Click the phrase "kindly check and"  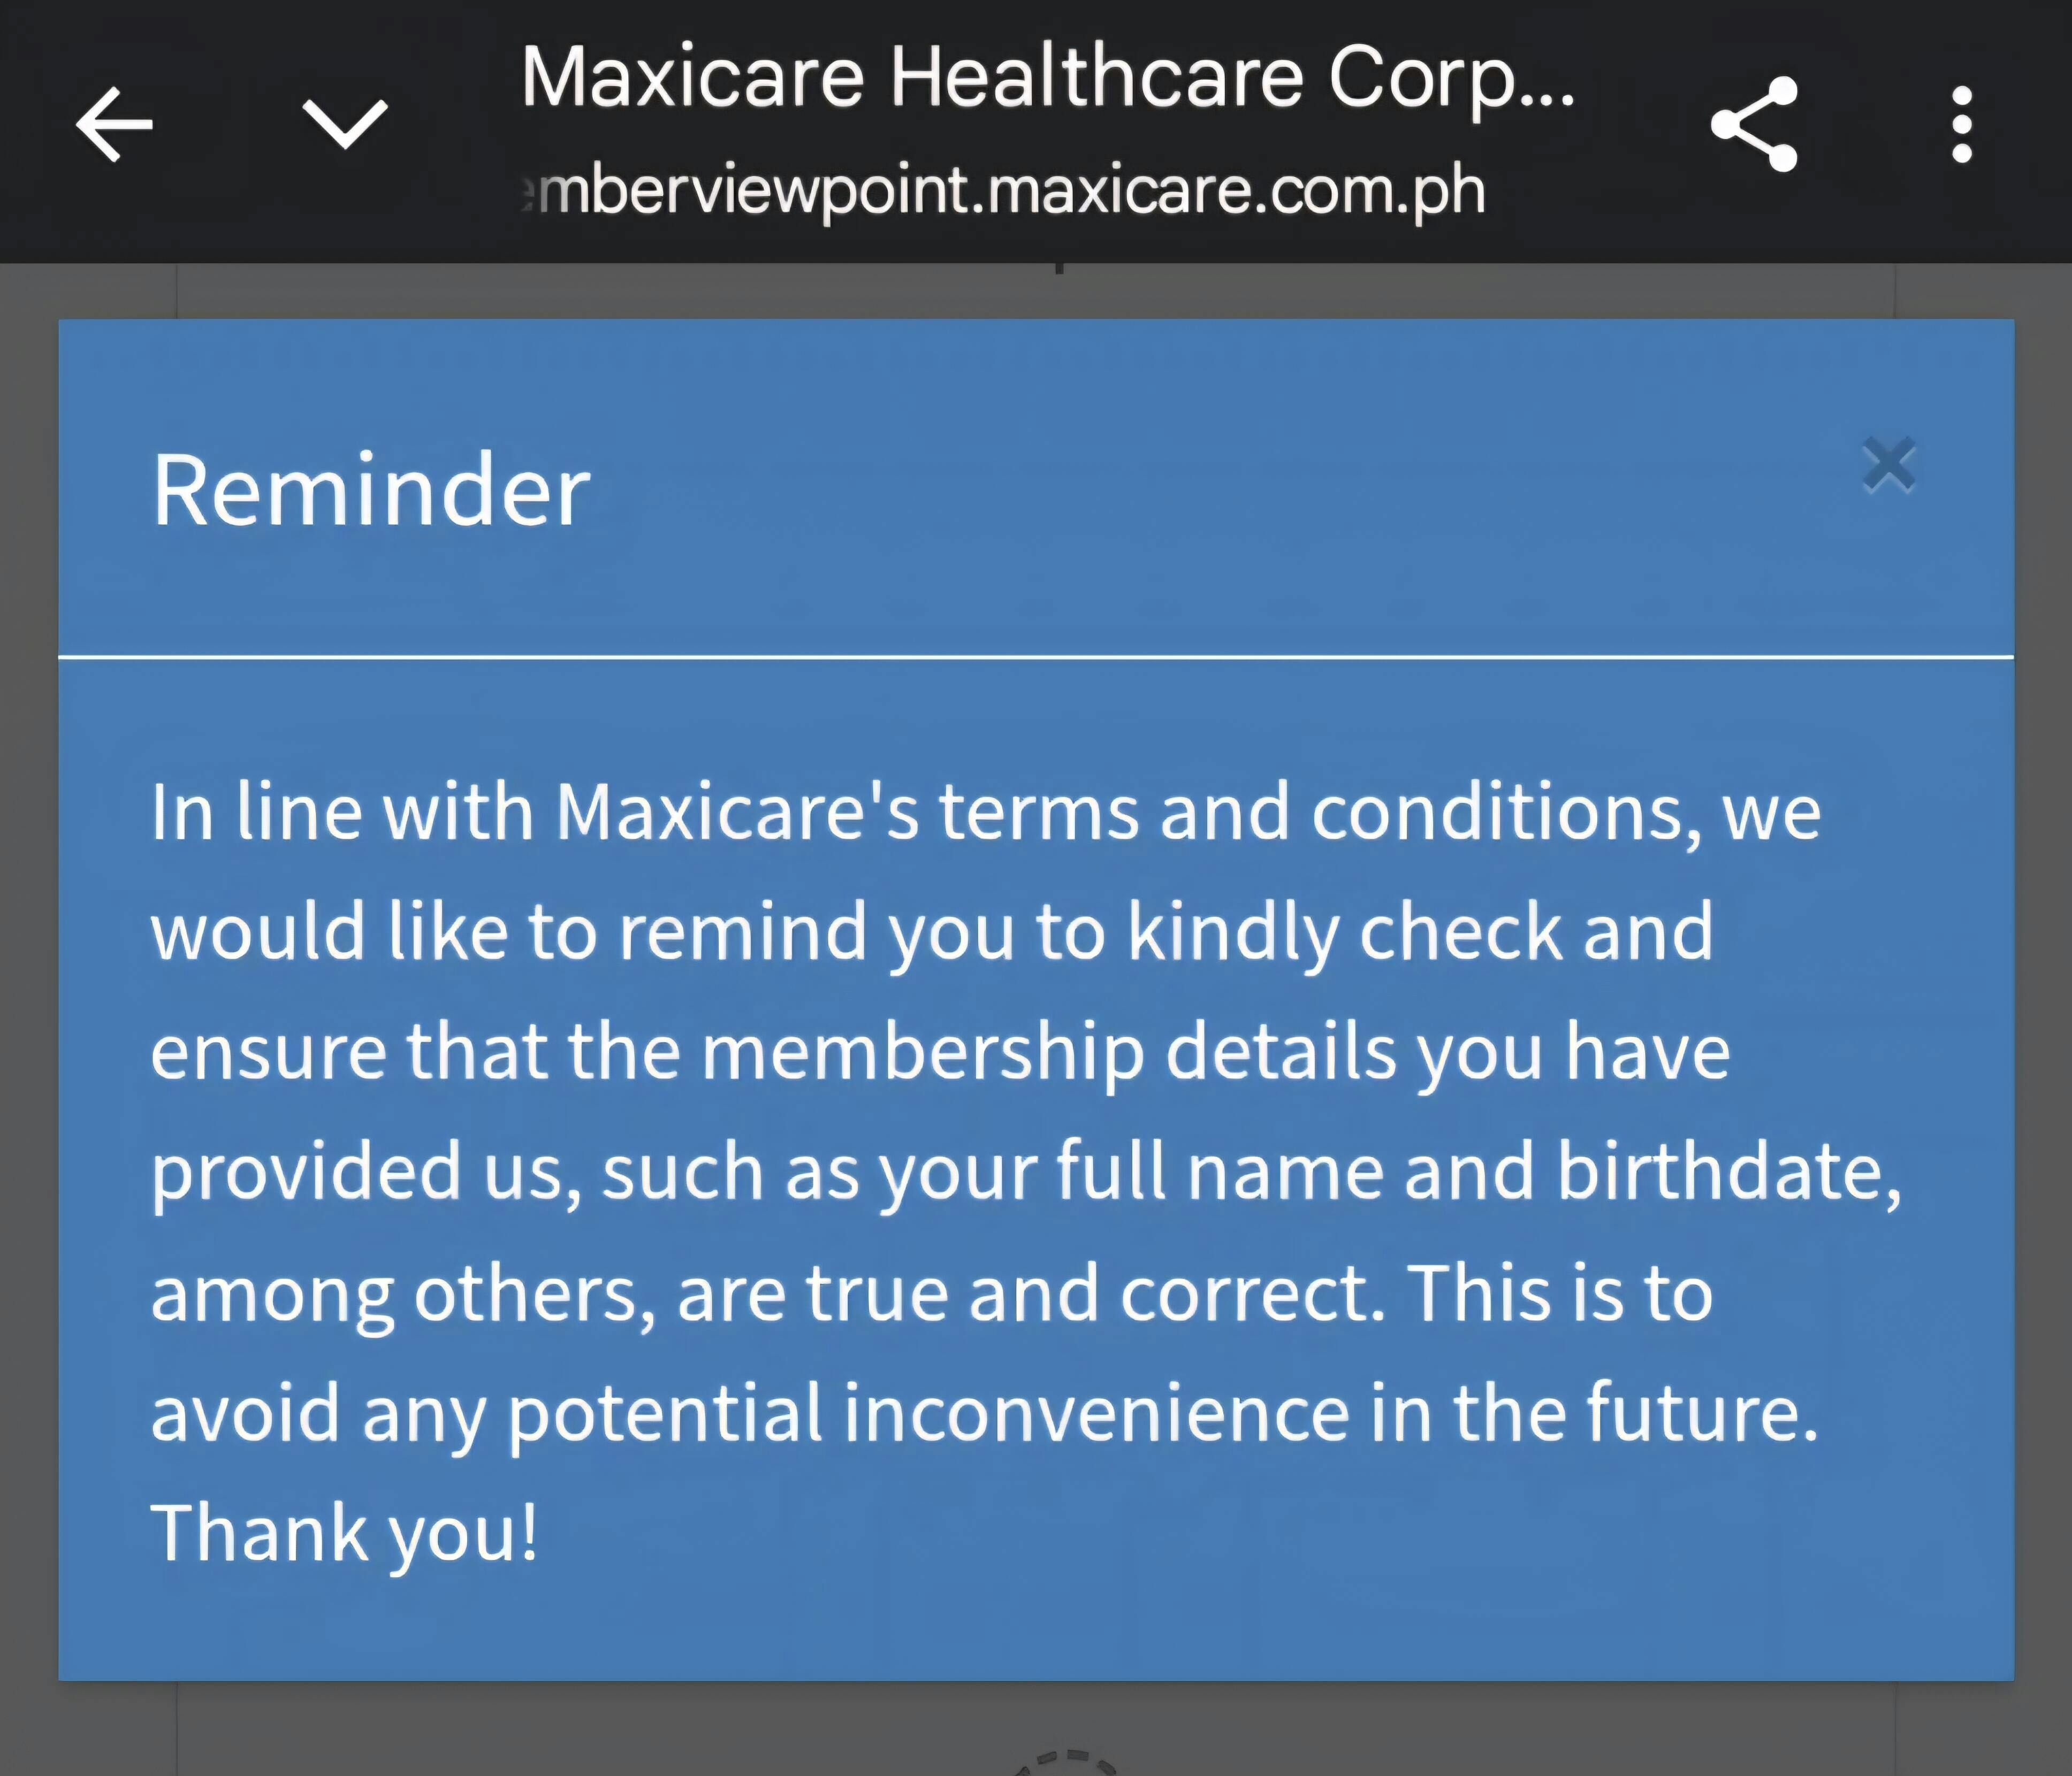click(1420, 931)
